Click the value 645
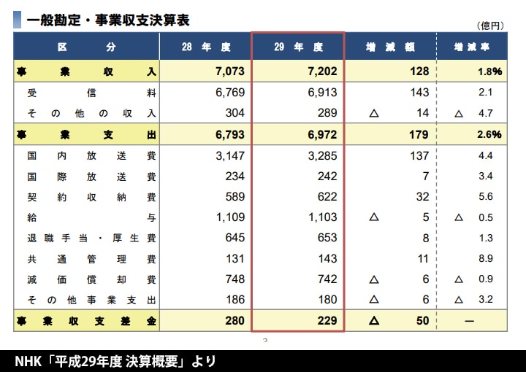The width and height of the screenshot is (526, 372). point(235,238)
